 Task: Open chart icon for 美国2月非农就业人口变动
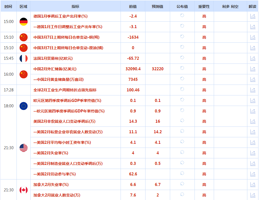coord(253,121)
